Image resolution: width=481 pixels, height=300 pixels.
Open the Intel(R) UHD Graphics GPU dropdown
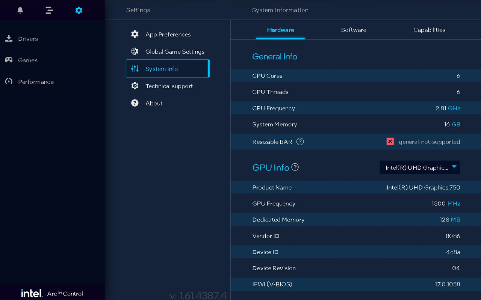point(420,167)
